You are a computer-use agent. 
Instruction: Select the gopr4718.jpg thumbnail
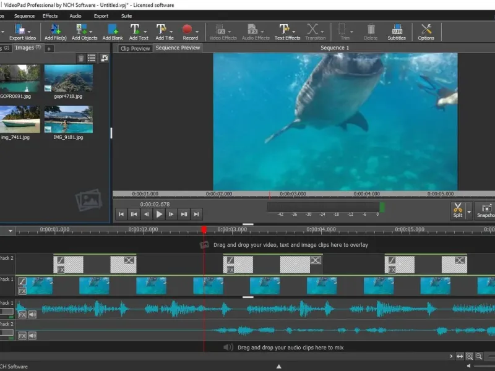(x=69, y=79)
